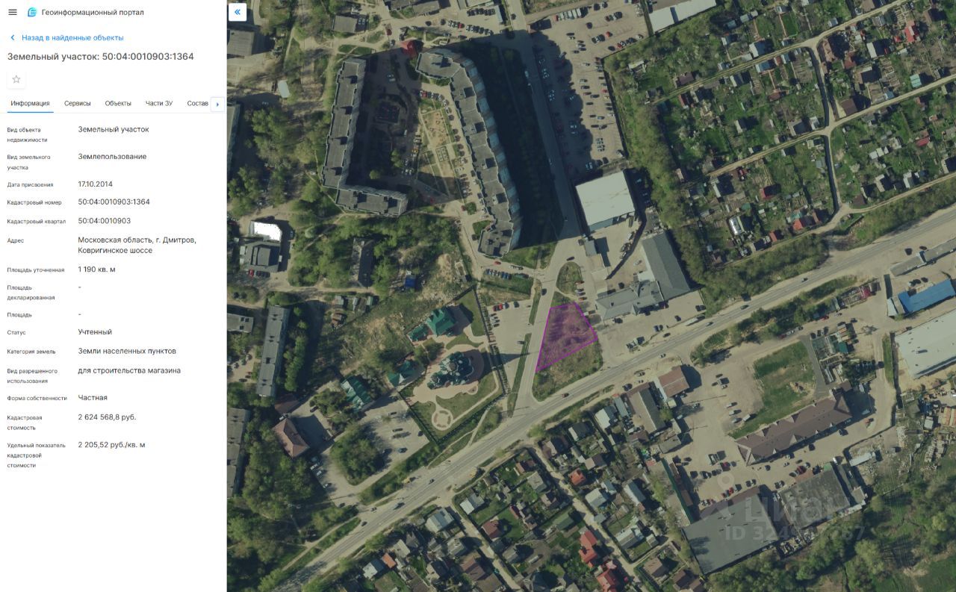Open the Геоинформационный портал home title
The width and height of the screenshot is (956, 592).
click(93, 12)
